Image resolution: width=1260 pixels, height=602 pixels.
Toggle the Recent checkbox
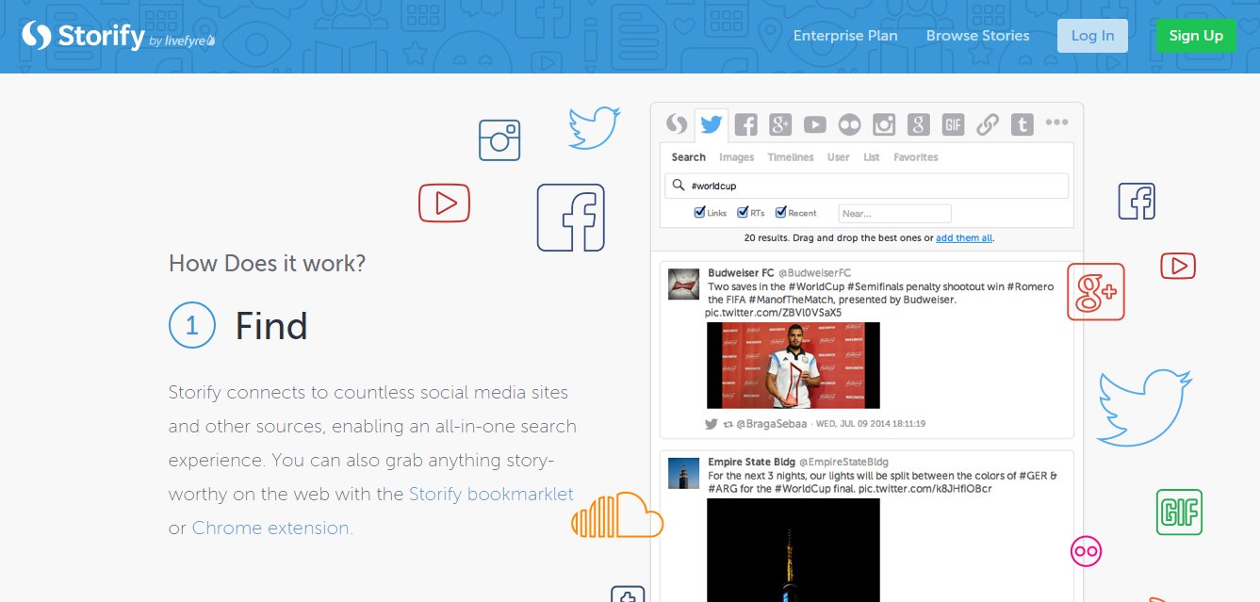pyautogui.click(x=781, y=213)
